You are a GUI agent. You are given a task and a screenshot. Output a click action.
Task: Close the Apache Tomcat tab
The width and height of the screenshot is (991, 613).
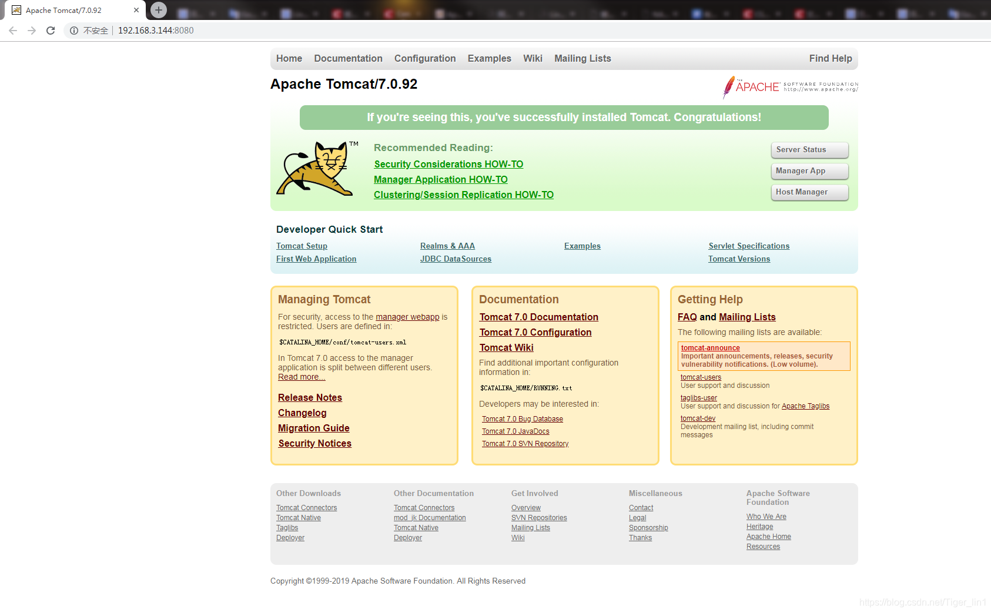[x=136, y=10]
